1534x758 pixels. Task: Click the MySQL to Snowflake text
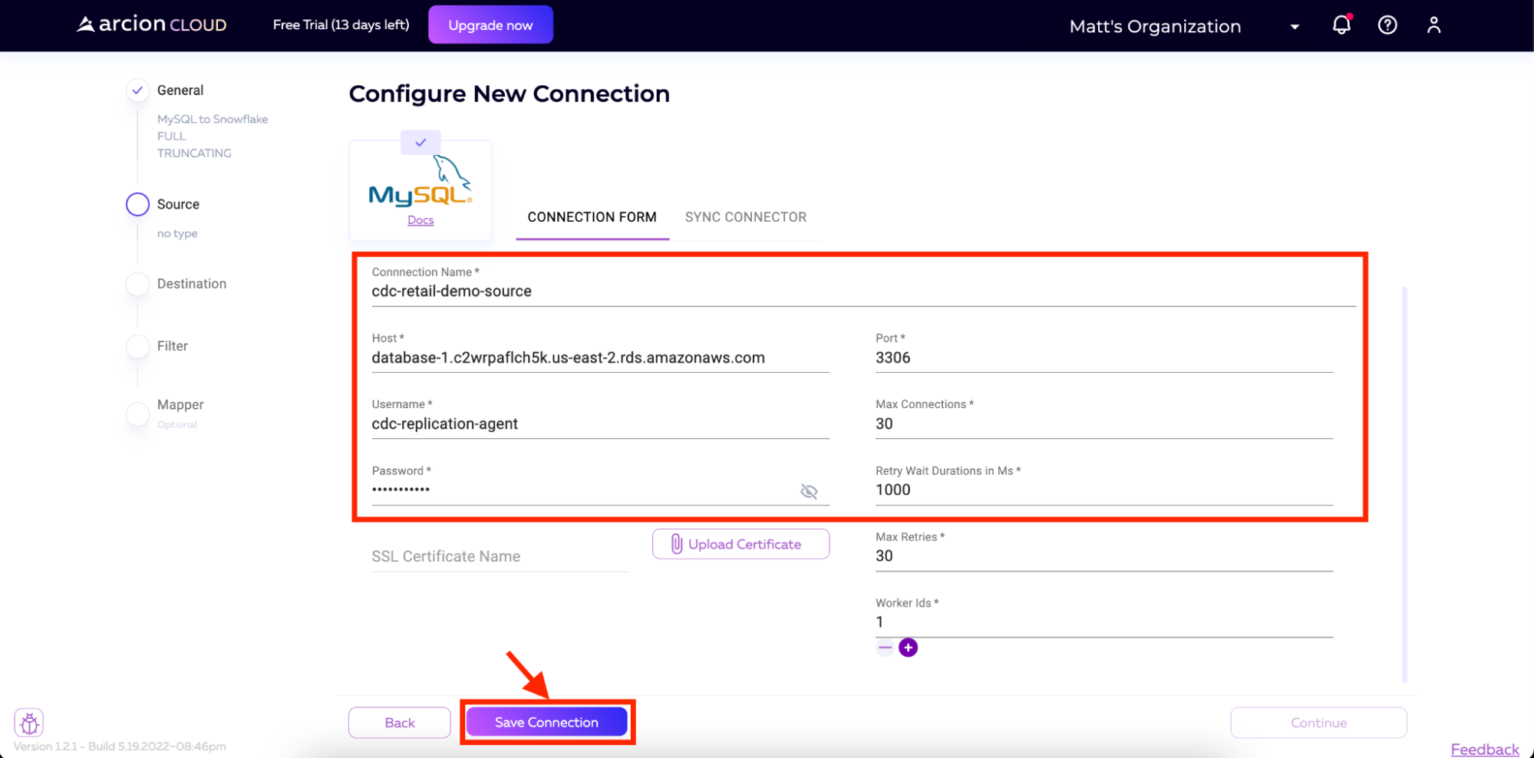(213, 119)
